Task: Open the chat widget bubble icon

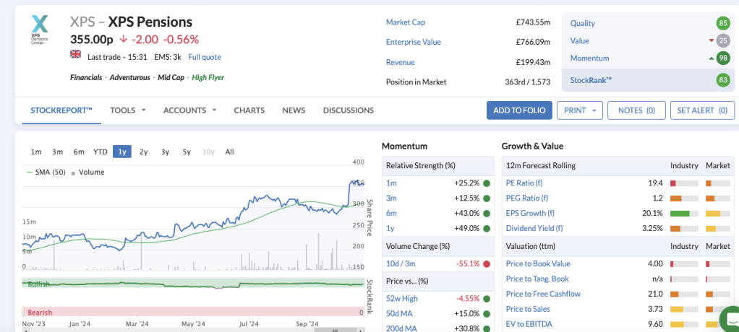Action: pos(731,318)
